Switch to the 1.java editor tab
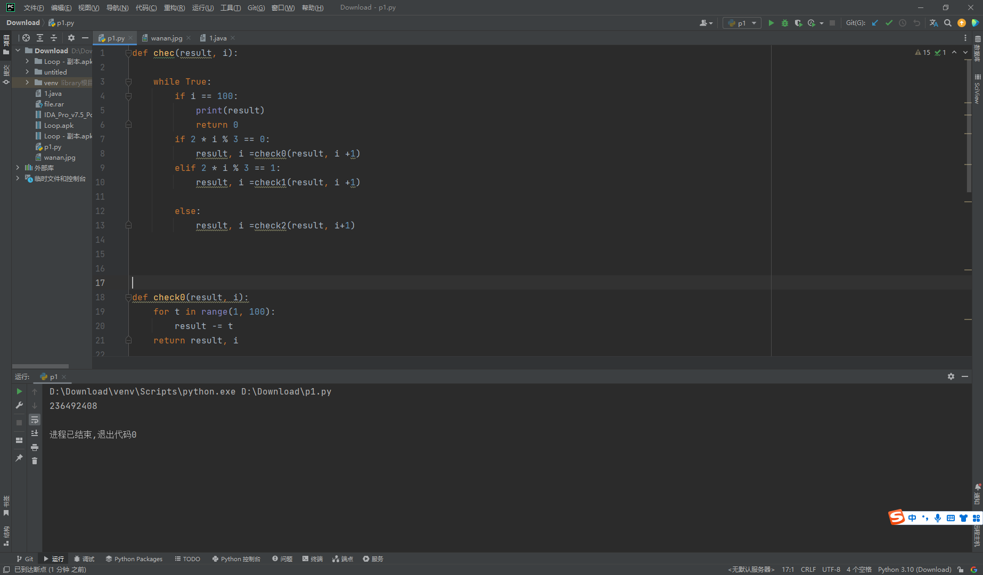 click(x=217, y=38)
